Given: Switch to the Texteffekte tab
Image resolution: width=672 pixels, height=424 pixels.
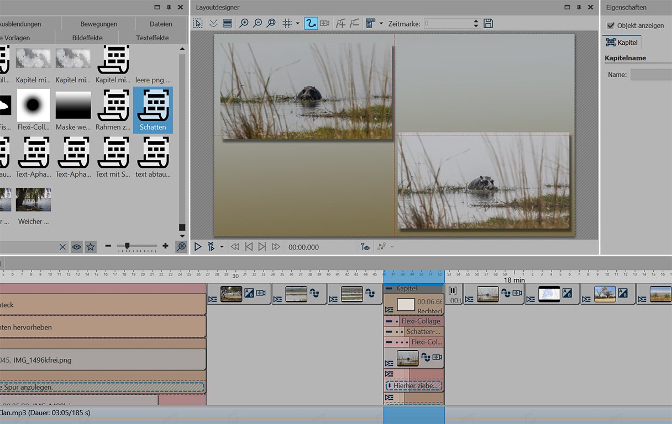Looking at the screenshot, I should point(153,38).
